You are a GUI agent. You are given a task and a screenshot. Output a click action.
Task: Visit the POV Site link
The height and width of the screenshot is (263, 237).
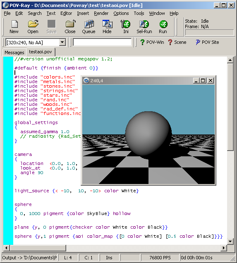(x=207, y=42)
